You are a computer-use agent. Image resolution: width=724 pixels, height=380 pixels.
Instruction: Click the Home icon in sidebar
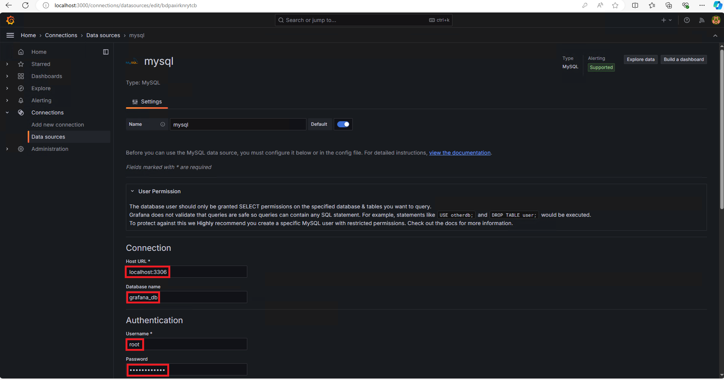coord(21,52)
